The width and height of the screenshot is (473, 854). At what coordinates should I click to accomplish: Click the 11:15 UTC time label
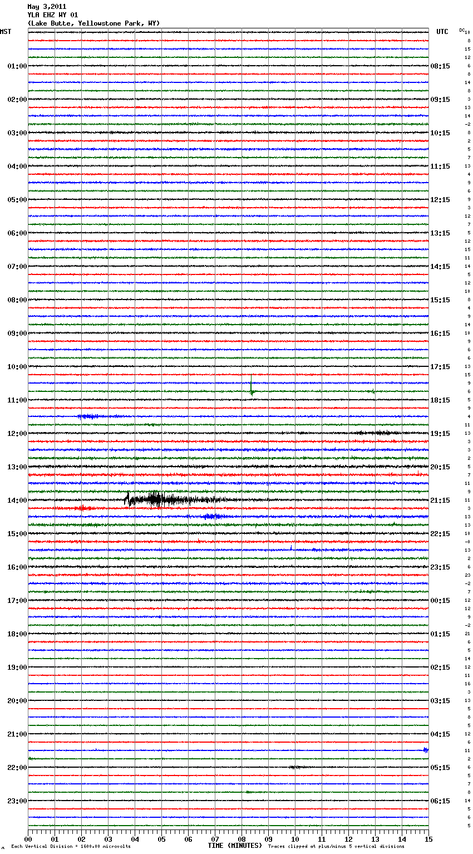pyautogui.click(x=440, y=166)
